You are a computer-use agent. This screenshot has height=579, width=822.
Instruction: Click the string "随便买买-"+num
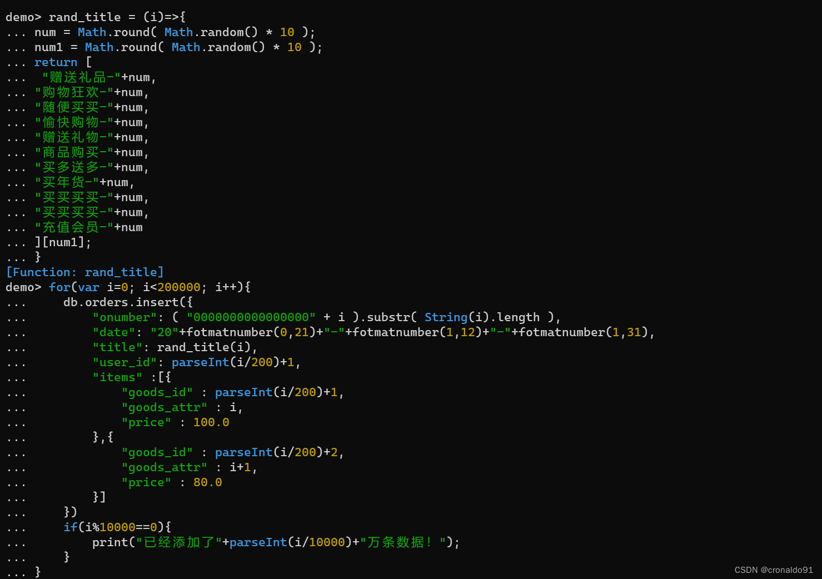pos(92,107)
